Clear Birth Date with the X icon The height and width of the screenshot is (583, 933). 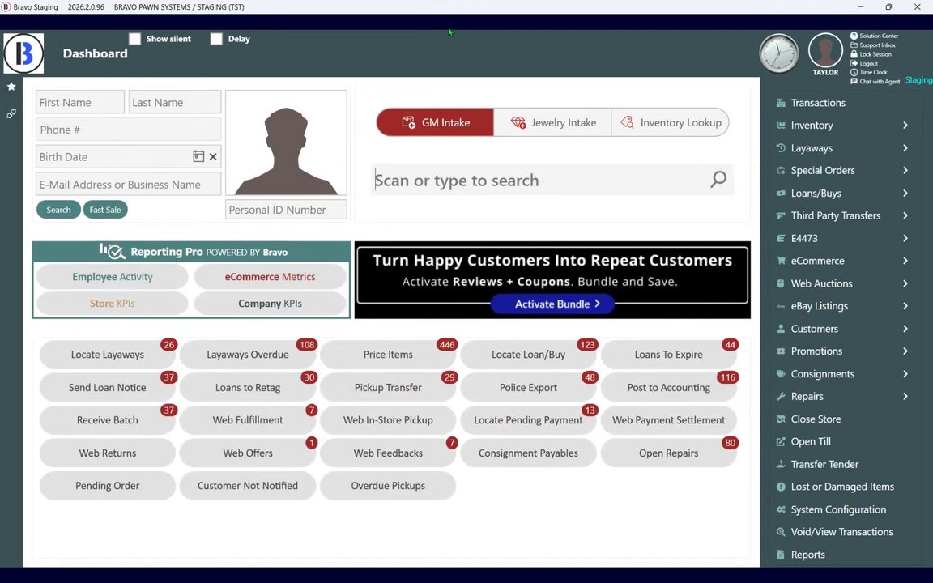213,157
